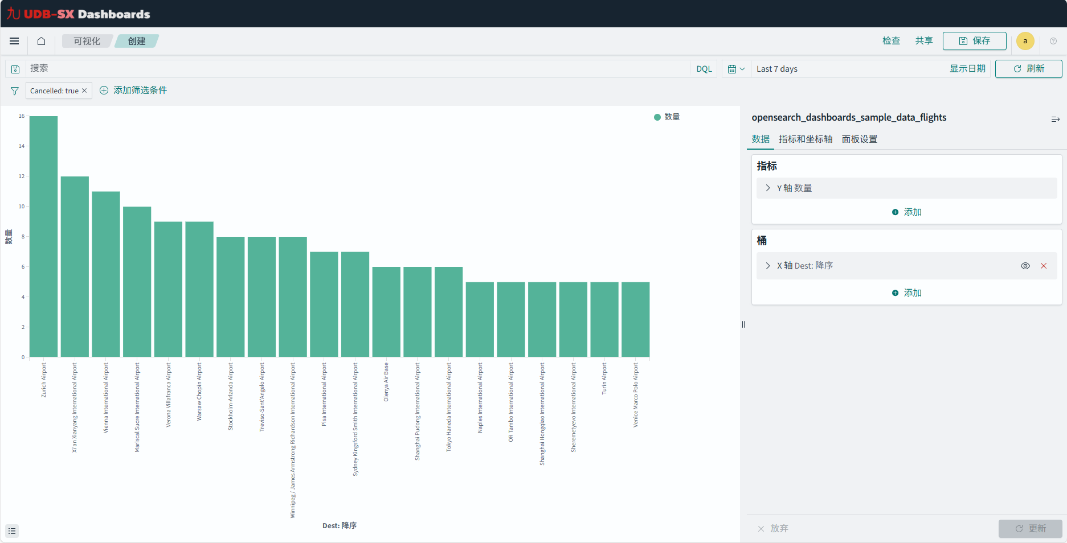The image size is (1067, 543).
Task: Toggle the chart legend list icon
Action: tap(12, 530)
